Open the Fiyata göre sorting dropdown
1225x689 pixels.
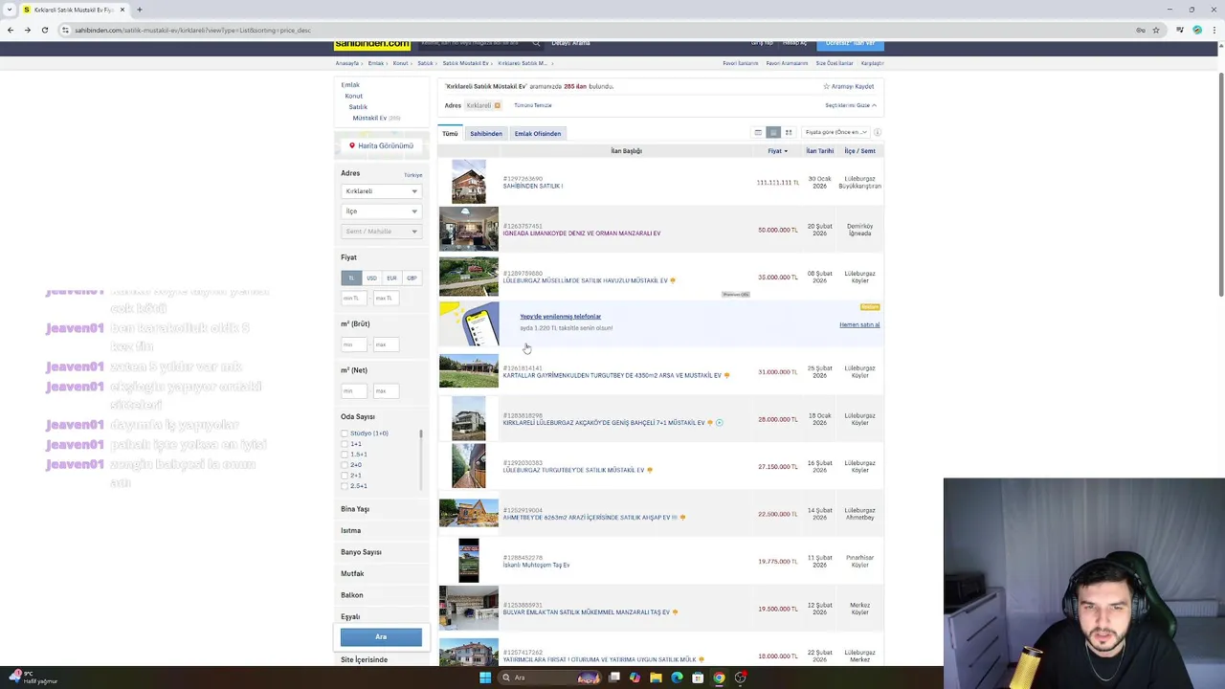(x=835, y=132)
